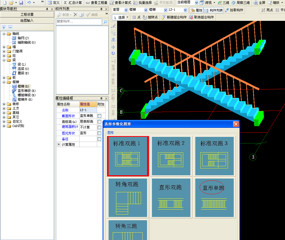Choose the 转角双跑 stair thumbnail
The width and height of the screenshot is (285, 240).
click(x=128, y=198)
